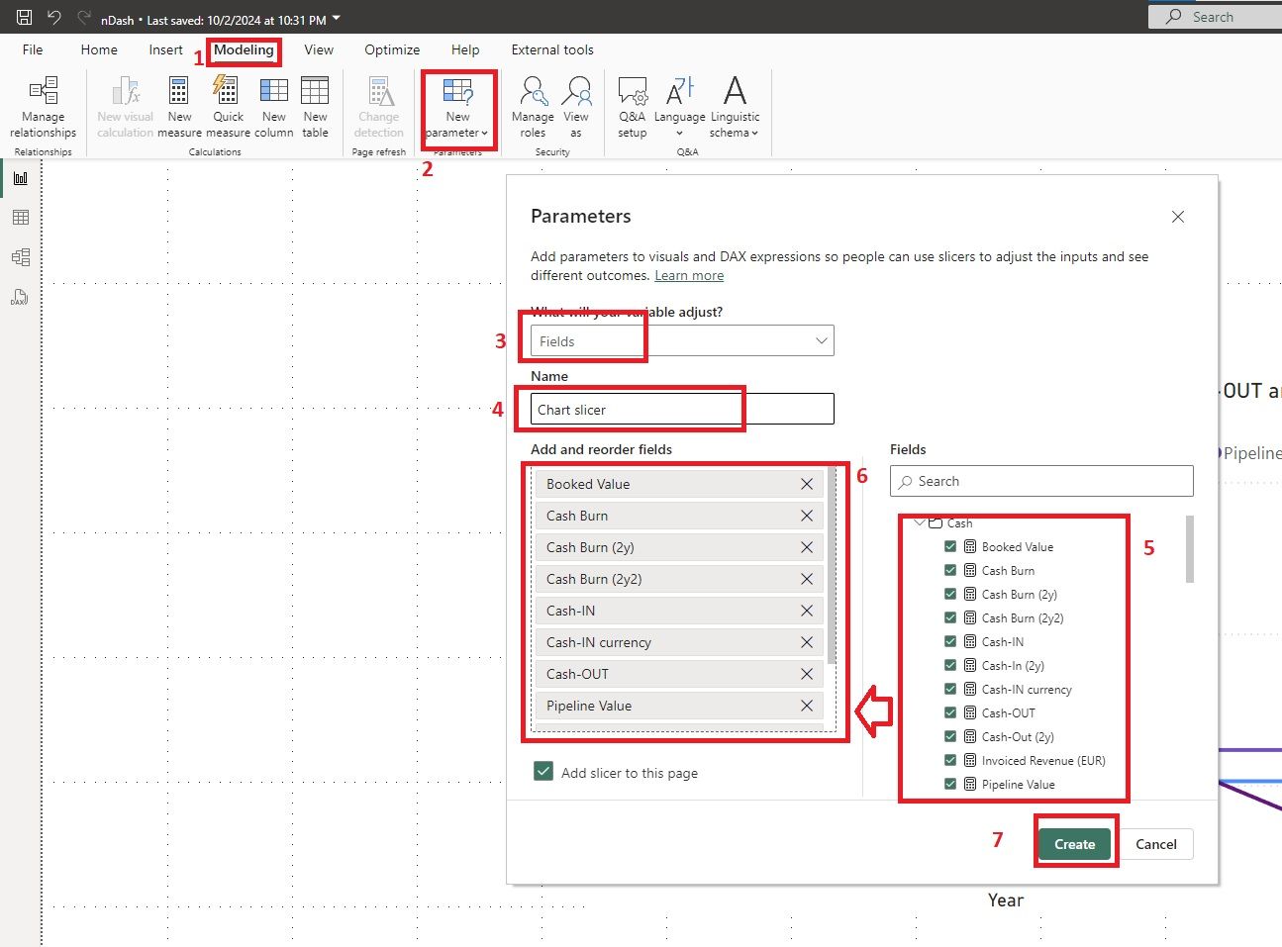The image size is (1282, 947).
Task: Open the Home tab
Action: click(99, 49)
